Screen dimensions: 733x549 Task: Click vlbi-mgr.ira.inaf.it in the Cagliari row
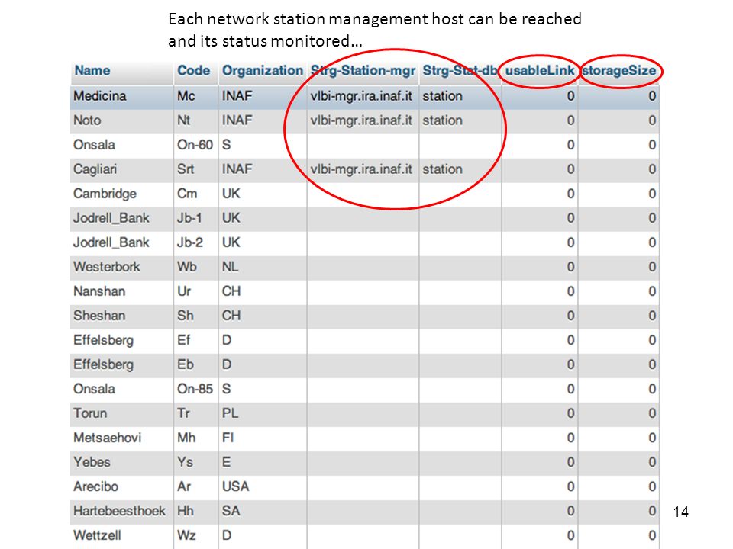[361, 169]
